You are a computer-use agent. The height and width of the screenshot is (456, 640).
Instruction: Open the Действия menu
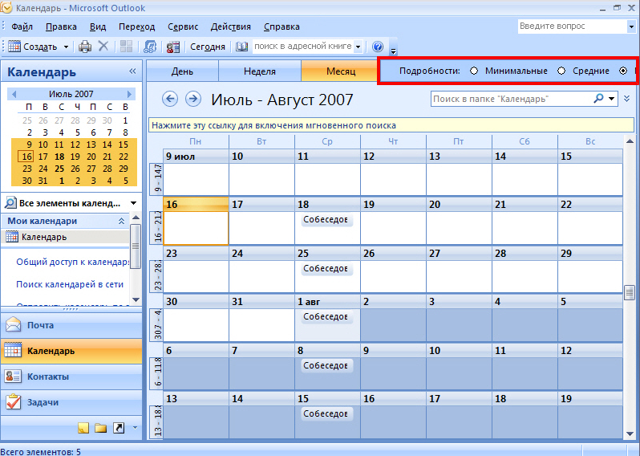pos(231,27)
